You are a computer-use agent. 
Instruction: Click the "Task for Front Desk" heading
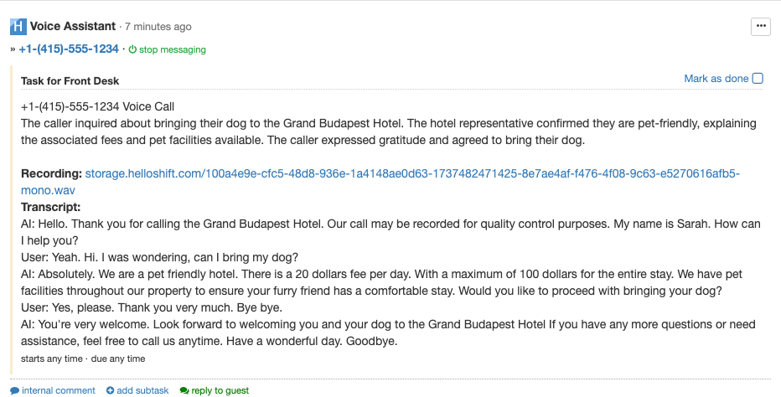(x=70, y=81)
